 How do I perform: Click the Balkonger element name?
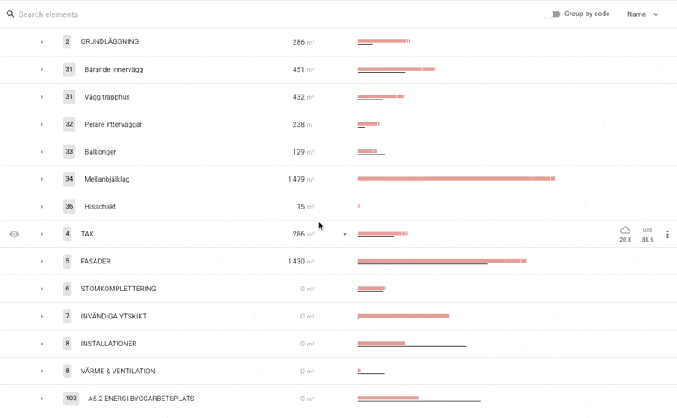[100, 152]
